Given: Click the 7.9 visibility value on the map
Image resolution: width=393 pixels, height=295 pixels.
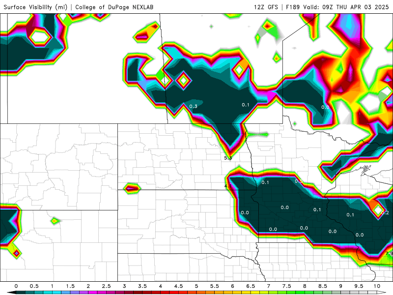Looking at the screenshot, I should [389, 253].
